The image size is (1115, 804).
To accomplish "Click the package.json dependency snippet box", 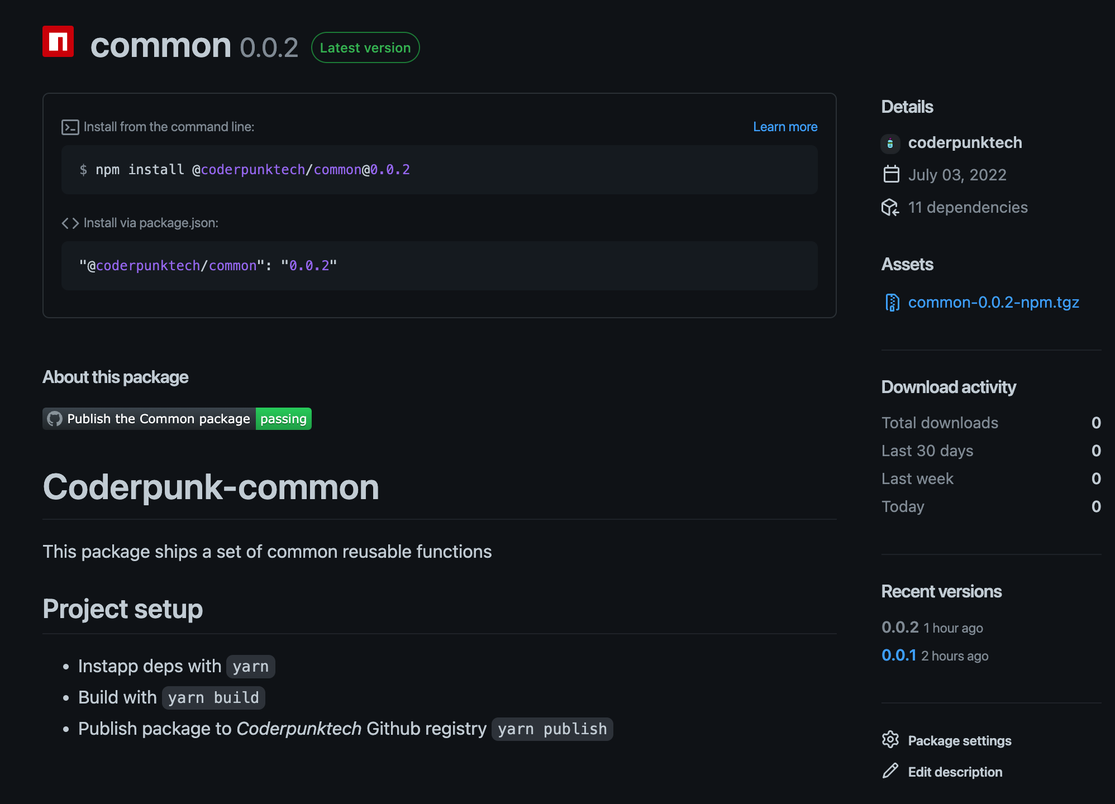I will click(439, 266).
